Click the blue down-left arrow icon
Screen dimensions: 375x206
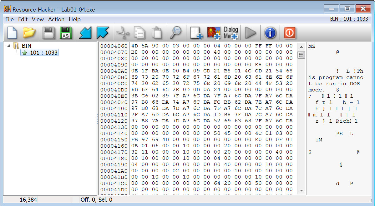pyautogui.click(x=85, y=33)
